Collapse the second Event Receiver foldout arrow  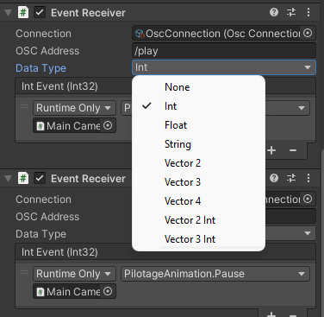point(9,179)
